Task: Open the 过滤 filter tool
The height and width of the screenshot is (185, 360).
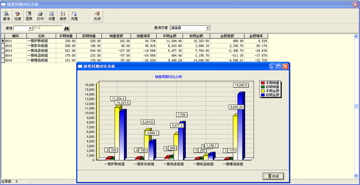Action: point(18,16)
